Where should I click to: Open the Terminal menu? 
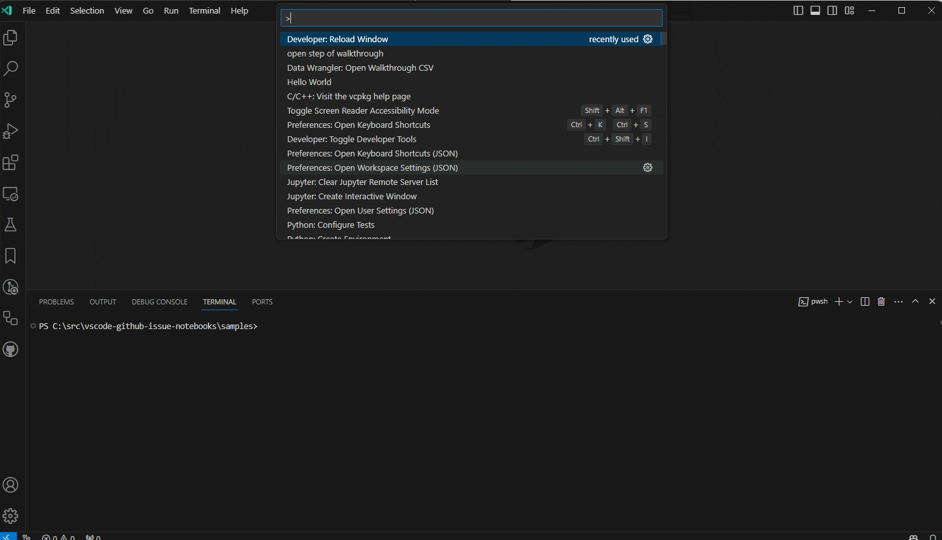point(204,10)
